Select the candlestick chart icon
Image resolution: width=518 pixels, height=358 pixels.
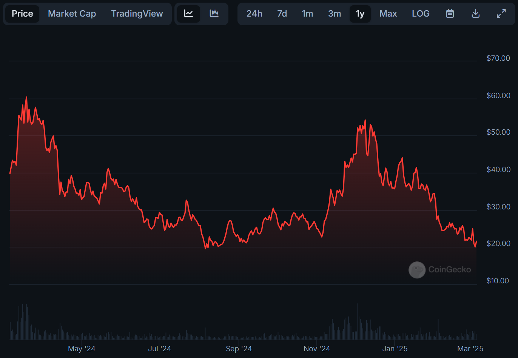(x=214, y=14)
